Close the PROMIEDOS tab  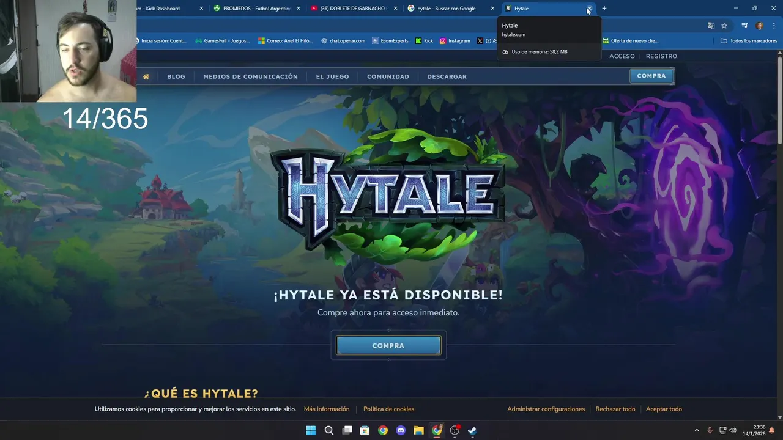pyautogui.click(x=299, y=9)
